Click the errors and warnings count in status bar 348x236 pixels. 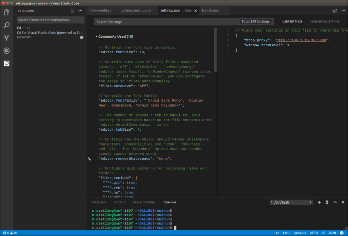pyautogui.click(x=10, y=233)
